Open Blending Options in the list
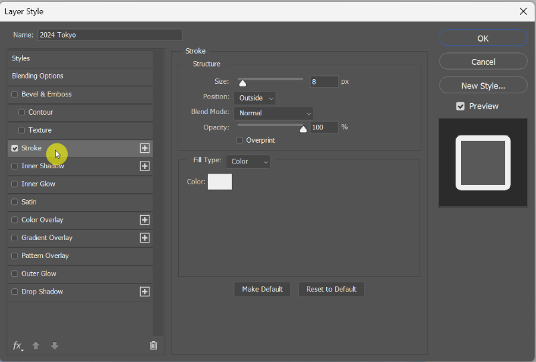This screenshot has height=362, width=536. point(80,76)
